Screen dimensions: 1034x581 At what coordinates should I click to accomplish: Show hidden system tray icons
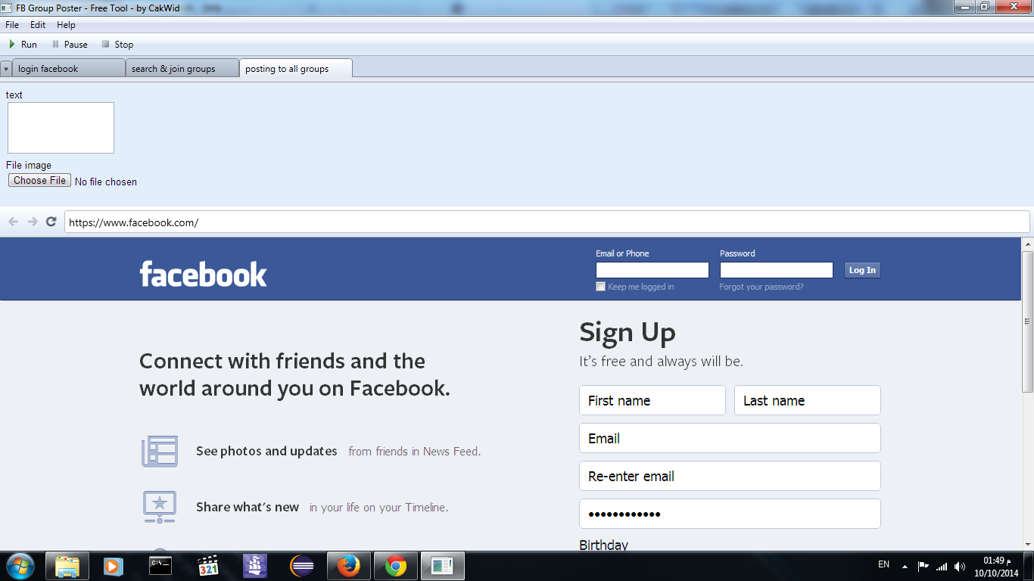coord(905,566)
